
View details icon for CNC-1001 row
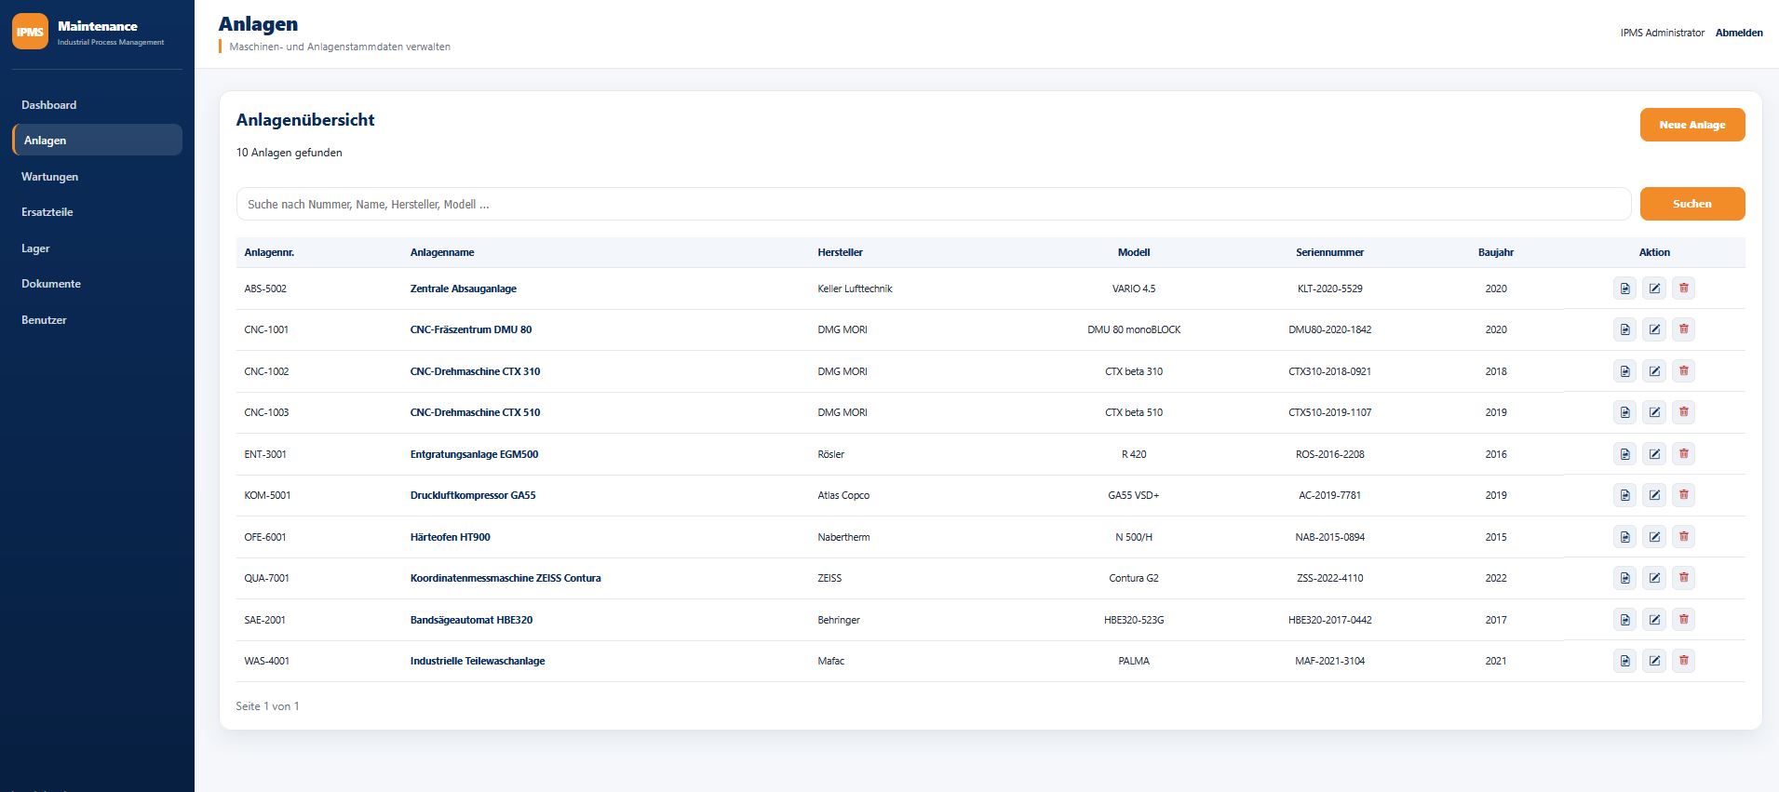click(1624, 329)
